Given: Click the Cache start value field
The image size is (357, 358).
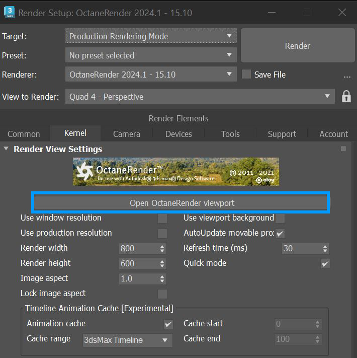Looking at the screenshot, I should click(x=295, y=324).
